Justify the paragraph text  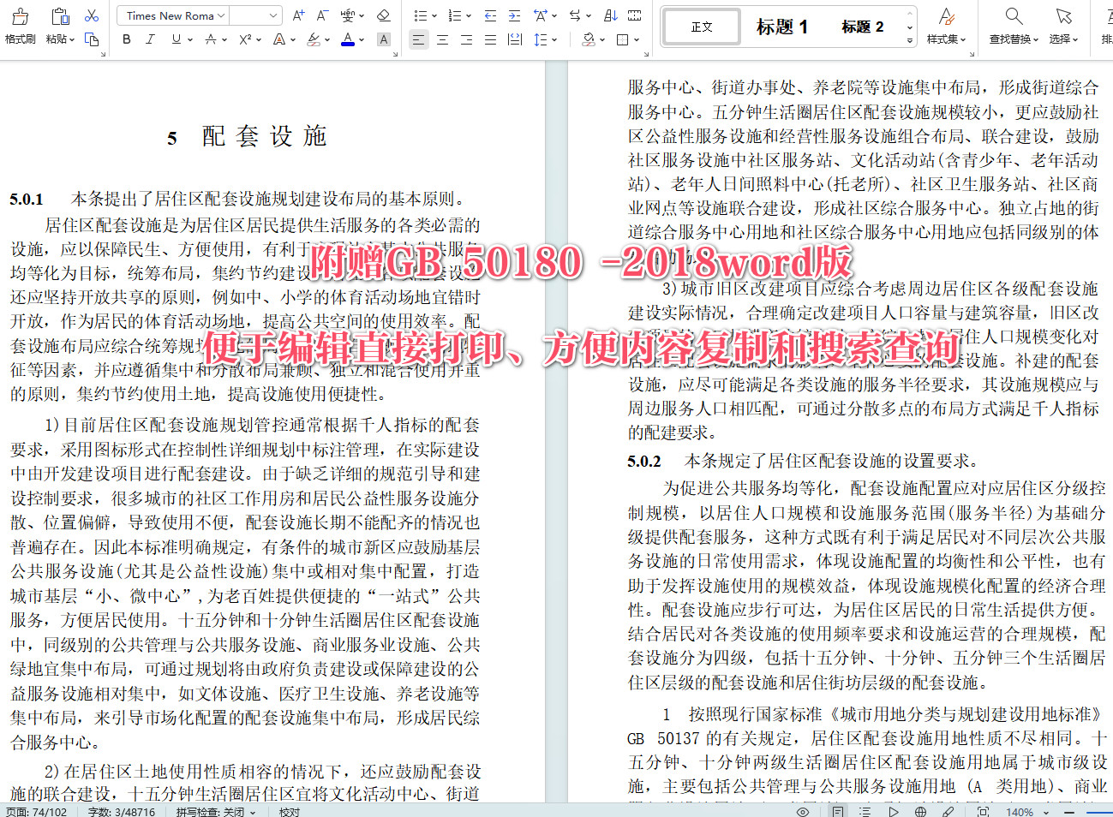tap(490, 39)
